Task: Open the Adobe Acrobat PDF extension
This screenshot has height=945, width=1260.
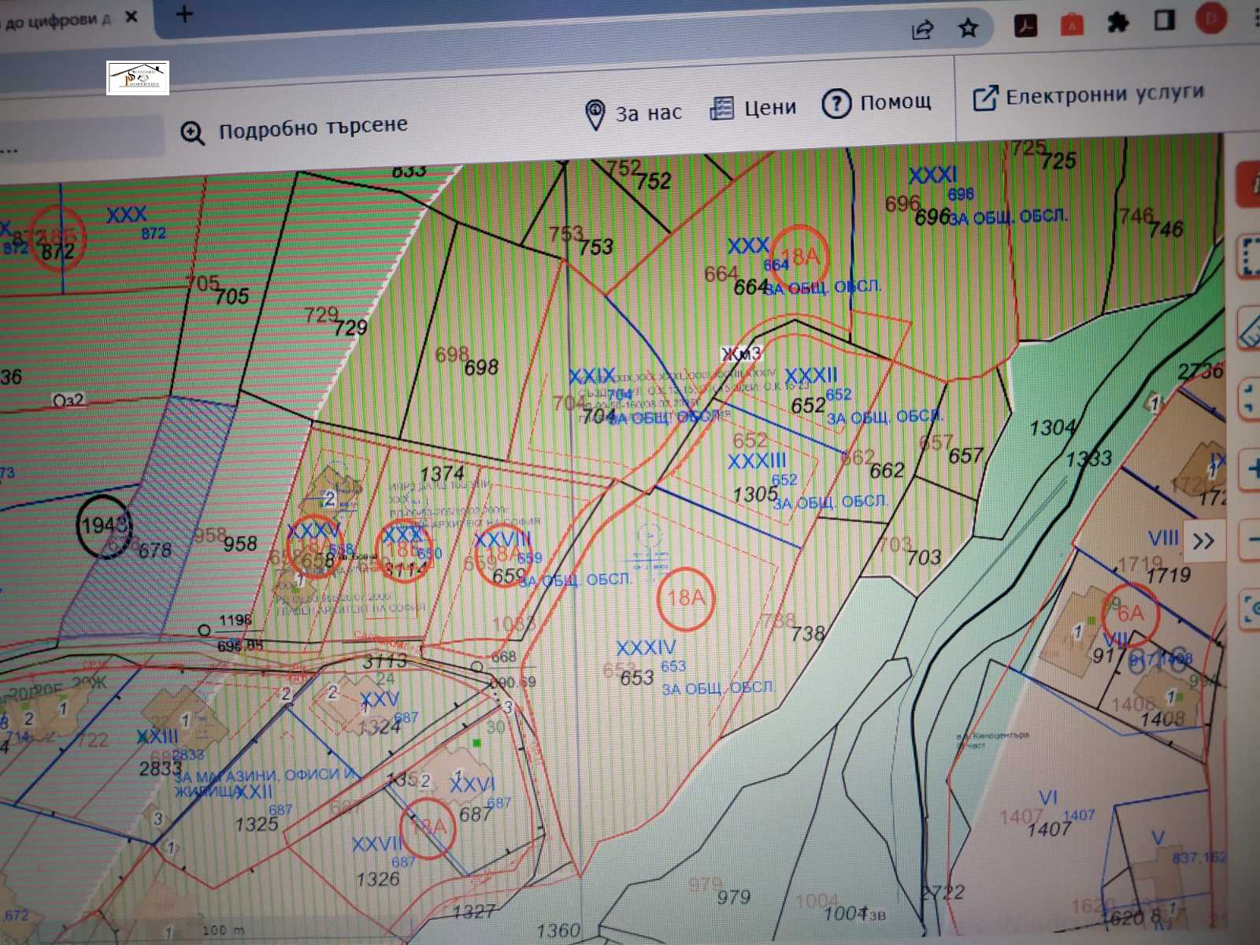Action: click(x=1025, y=25)
